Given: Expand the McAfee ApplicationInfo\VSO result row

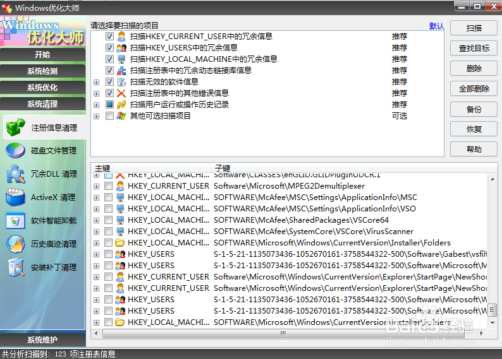Looking at the screenshot, I should 96,209.
